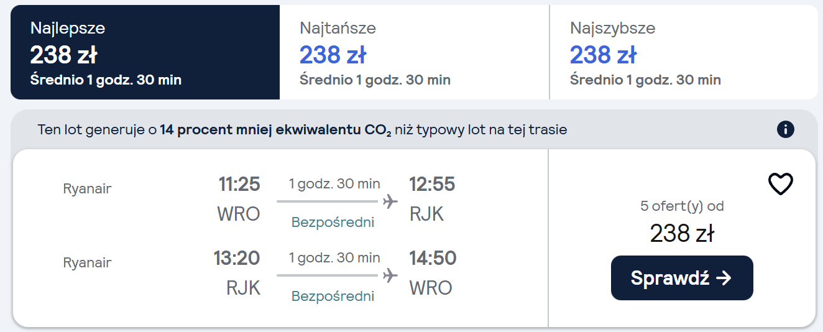Click the CO₂ emissions banner text

pos(302,130)
